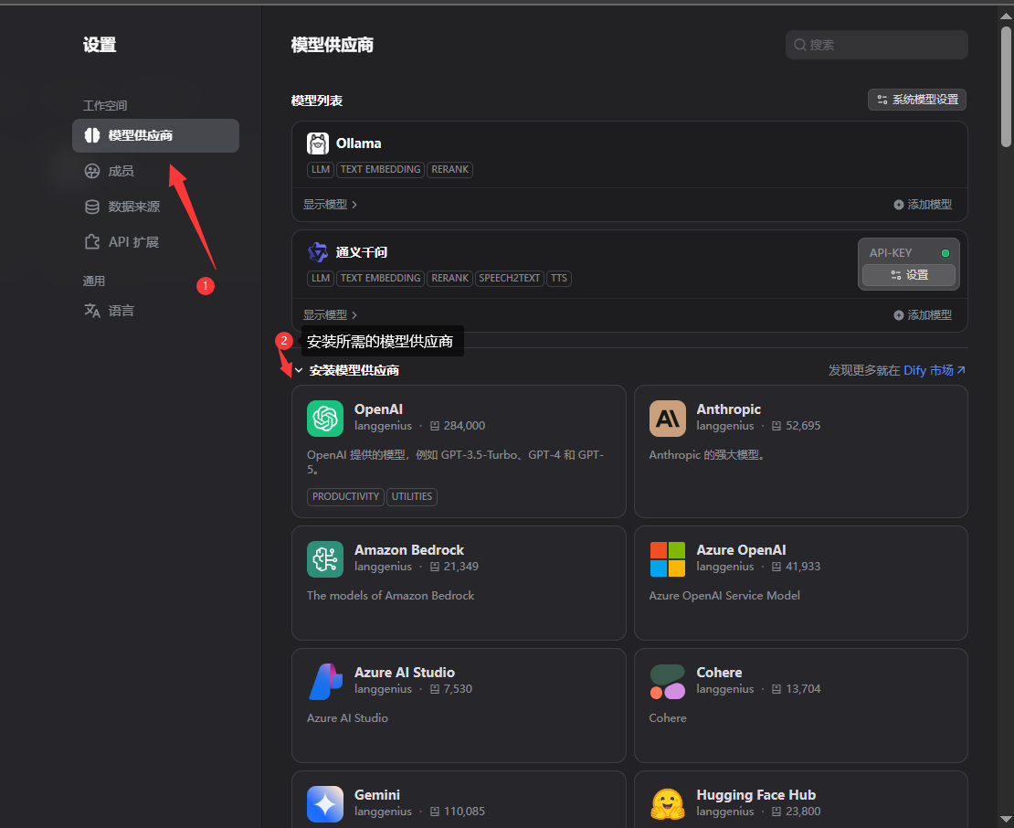Click the Gemini logo icon
The height and width of the screenshot is (828, 1014).
coord(325,804)
